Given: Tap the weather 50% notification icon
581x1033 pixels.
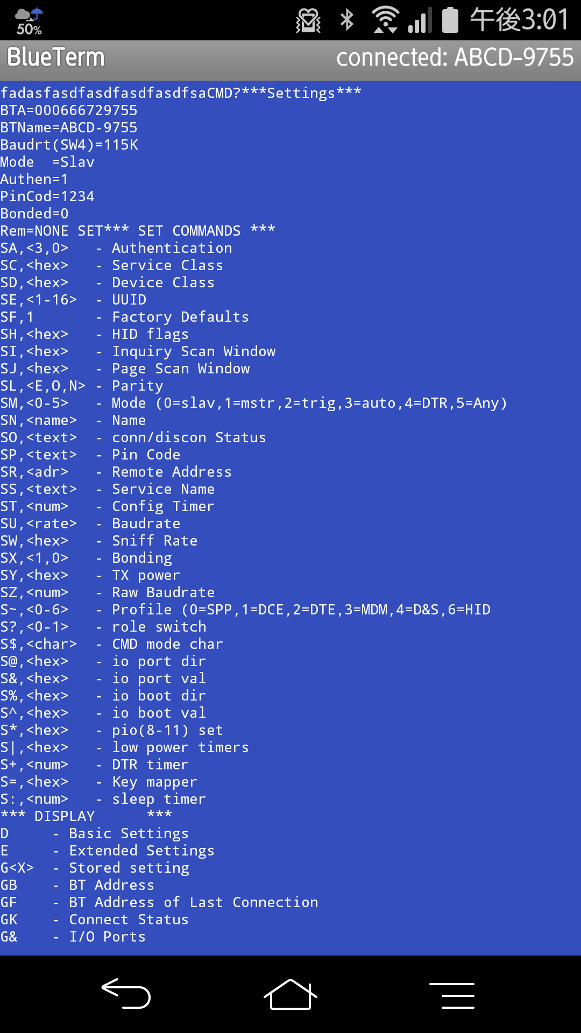Looking at the screenshot, I should click(x=29, y=22).
